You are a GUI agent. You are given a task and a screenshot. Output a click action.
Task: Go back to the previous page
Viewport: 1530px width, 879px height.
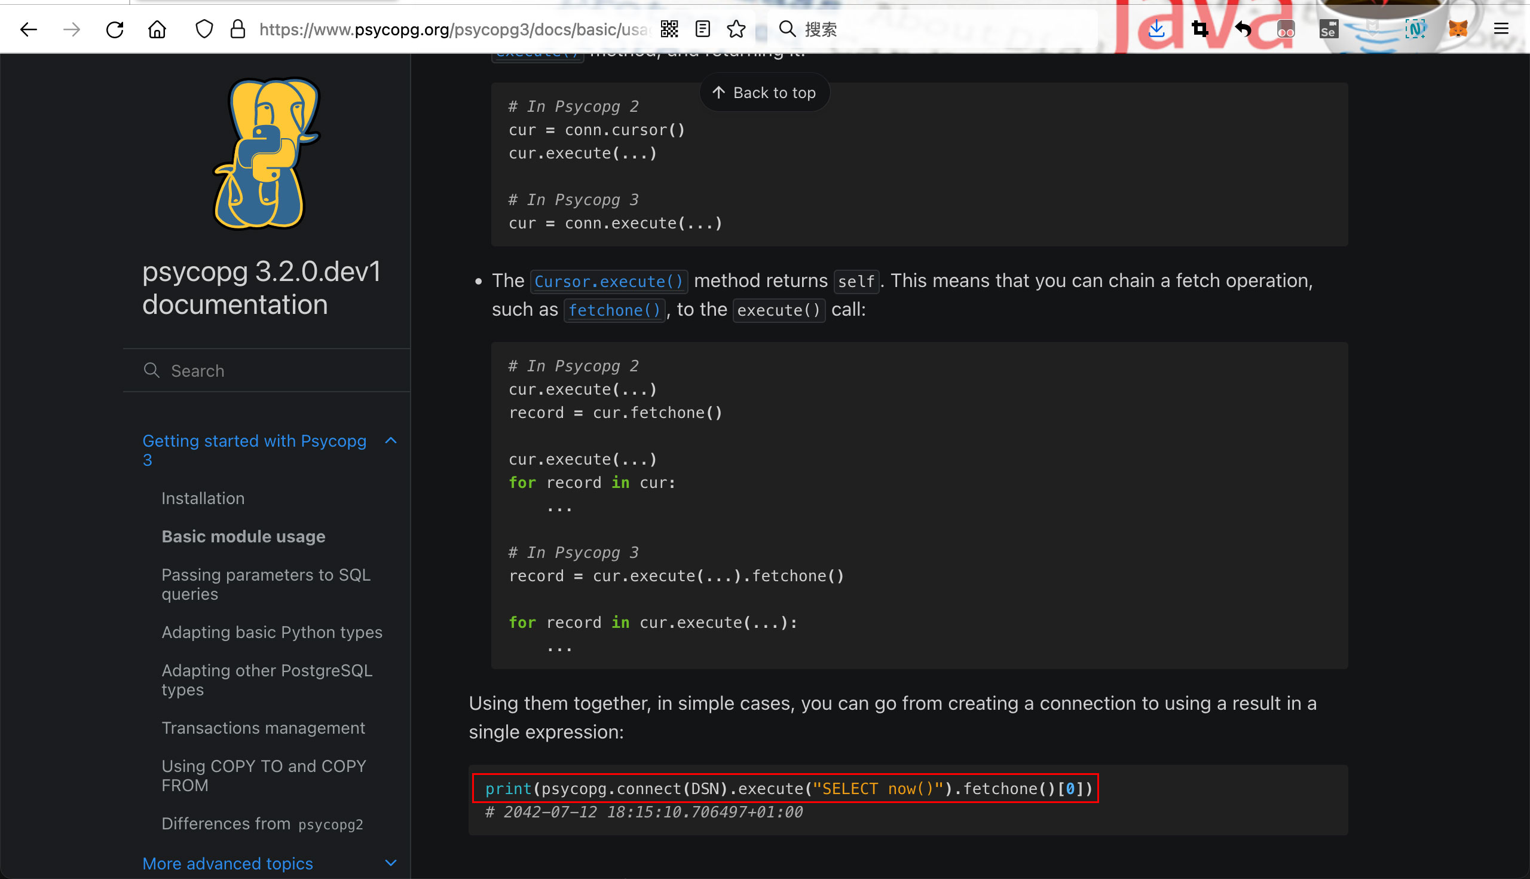tap(28, 29)
